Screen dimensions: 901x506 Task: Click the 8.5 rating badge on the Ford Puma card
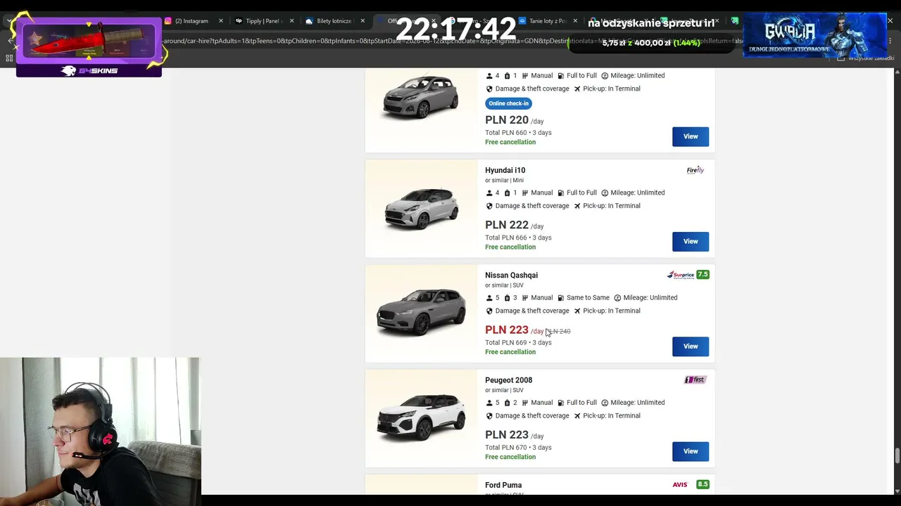click(x=702, y=484)
